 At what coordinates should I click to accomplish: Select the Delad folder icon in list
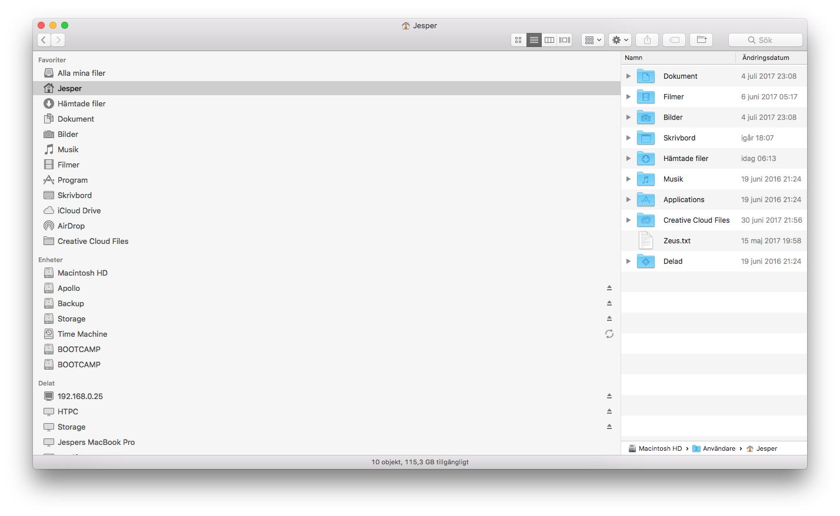646,262
